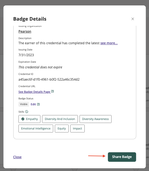Image resolution: width=149 pixels, height=171 pixels.
Task: Select Emotional Intelligence skill chip
Action: pos(36,128)
